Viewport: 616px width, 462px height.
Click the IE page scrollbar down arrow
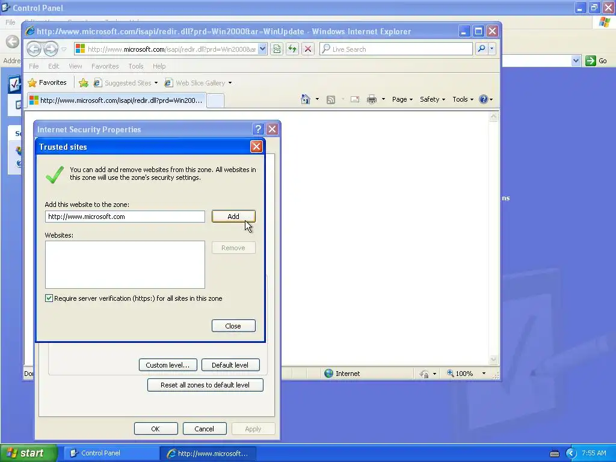click(x=493, y=359)
